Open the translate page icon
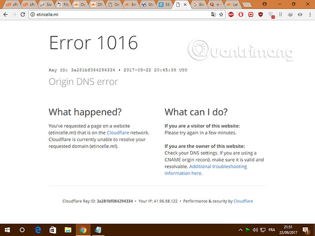This screenshot has height=236, width=315. point(213,15)
